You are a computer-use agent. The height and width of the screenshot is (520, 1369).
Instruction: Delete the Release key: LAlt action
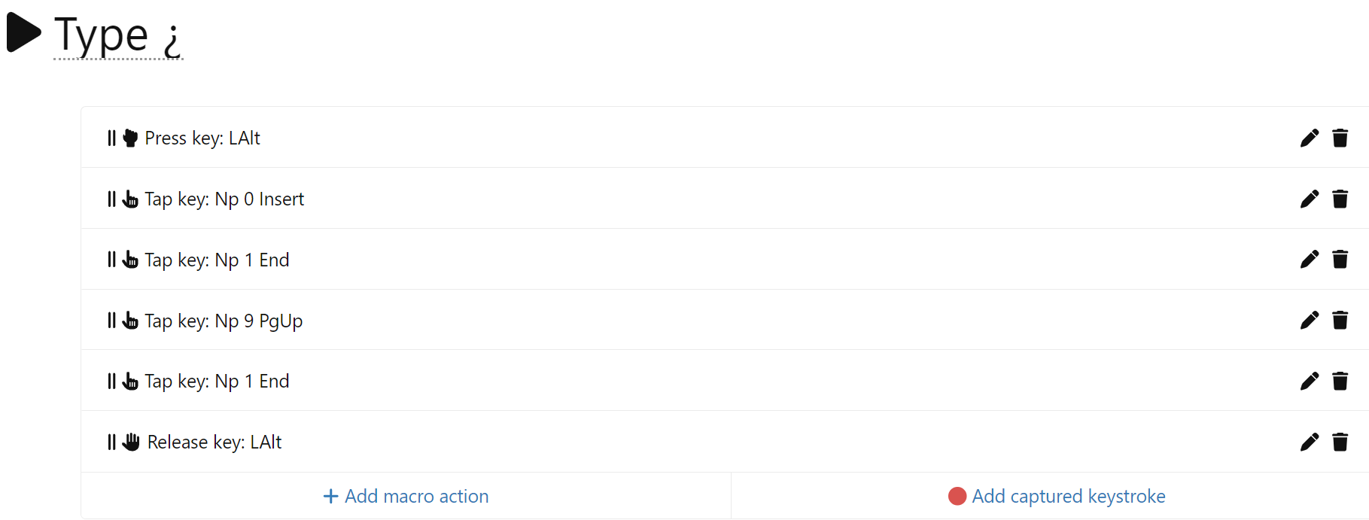tap(1340, 442)
